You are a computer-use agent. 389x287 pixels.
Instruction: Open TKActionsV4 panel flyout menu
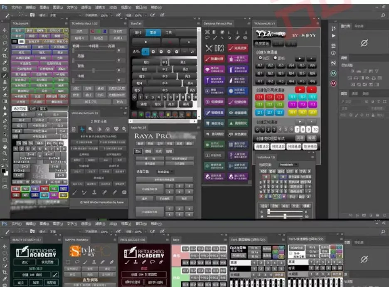[66, 23]
